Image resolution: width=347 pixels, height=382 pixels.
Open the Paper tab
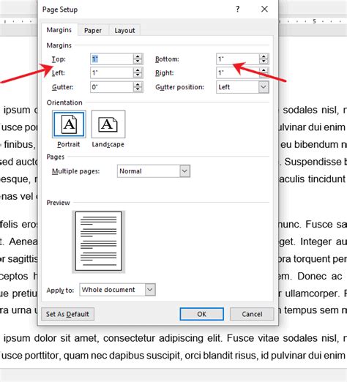[93, 30]
